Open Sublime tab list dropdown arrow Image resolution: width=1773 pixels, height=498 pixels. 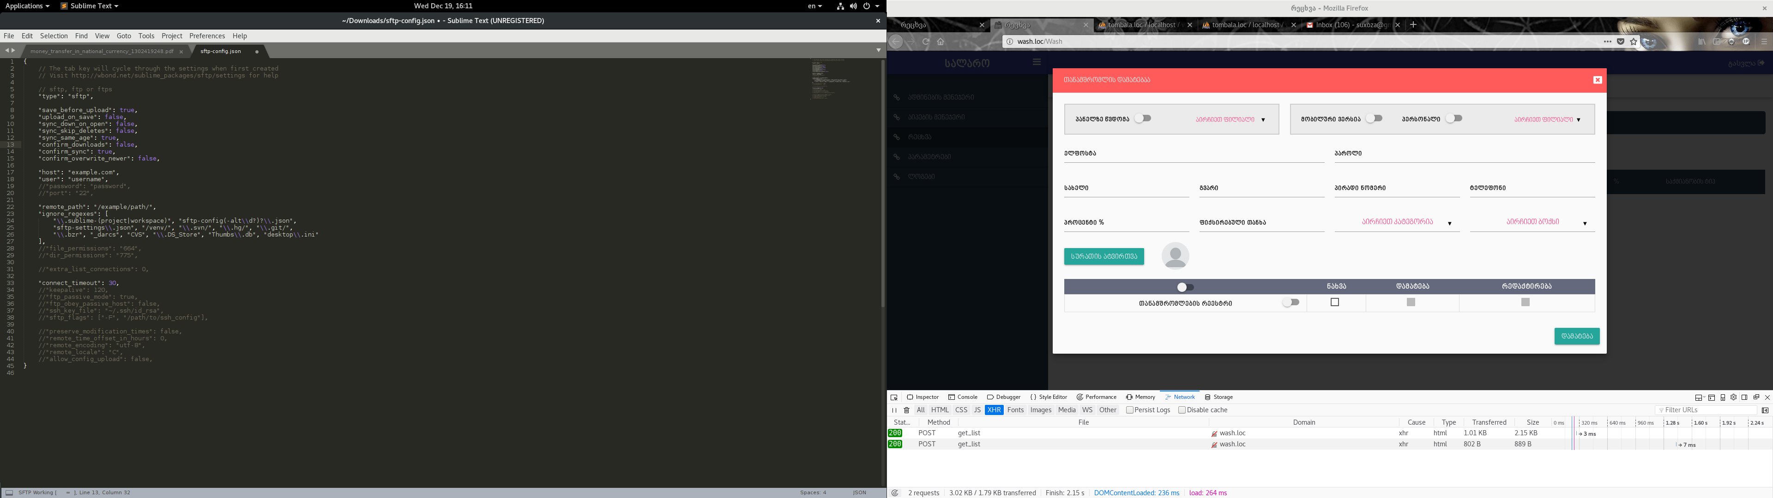tap(878, 50)
